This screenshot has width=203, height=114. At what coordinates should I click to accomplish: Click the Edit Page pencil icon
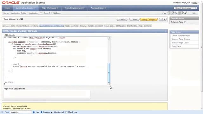[173, 13]
